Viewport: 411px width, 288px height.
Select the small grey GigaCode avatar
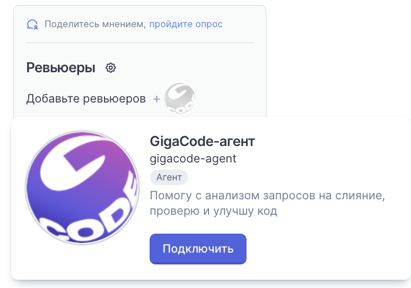click(x=180, y=98)
